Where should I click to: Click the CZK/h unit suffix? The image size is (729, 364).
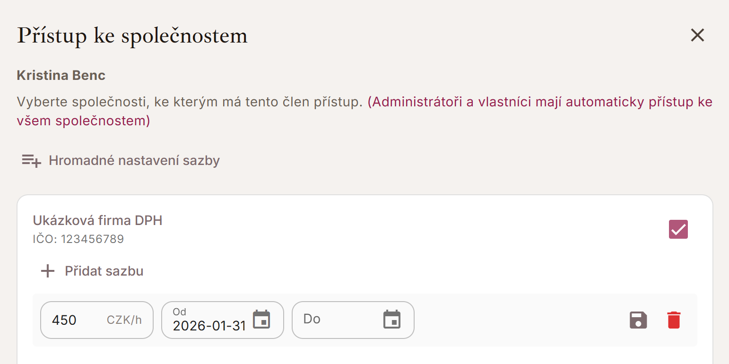[x=124, y=320]
